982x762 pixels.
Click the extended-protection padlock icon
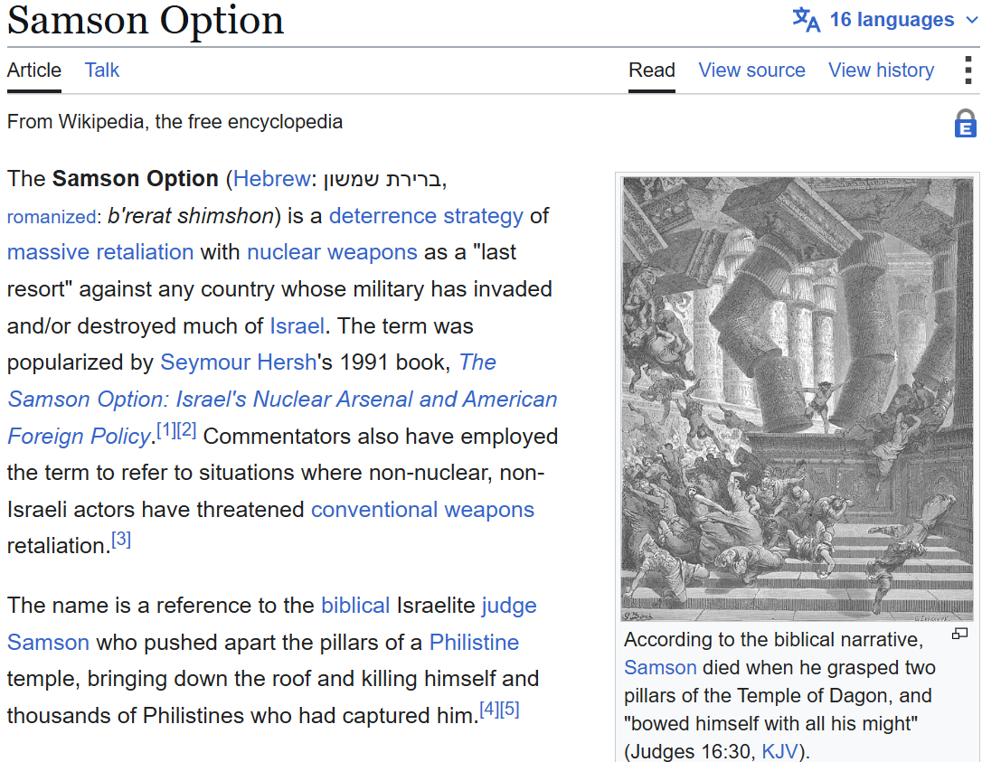point(965,123)
